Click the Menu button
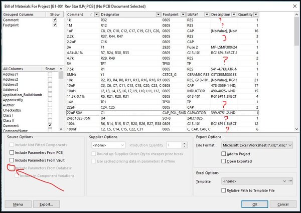 pos(18,204)
